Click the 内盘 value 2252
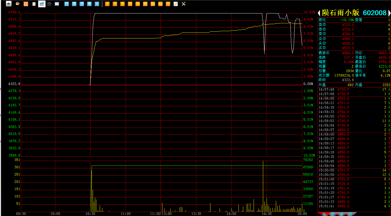391x216 pixels. tap(386, 85)
